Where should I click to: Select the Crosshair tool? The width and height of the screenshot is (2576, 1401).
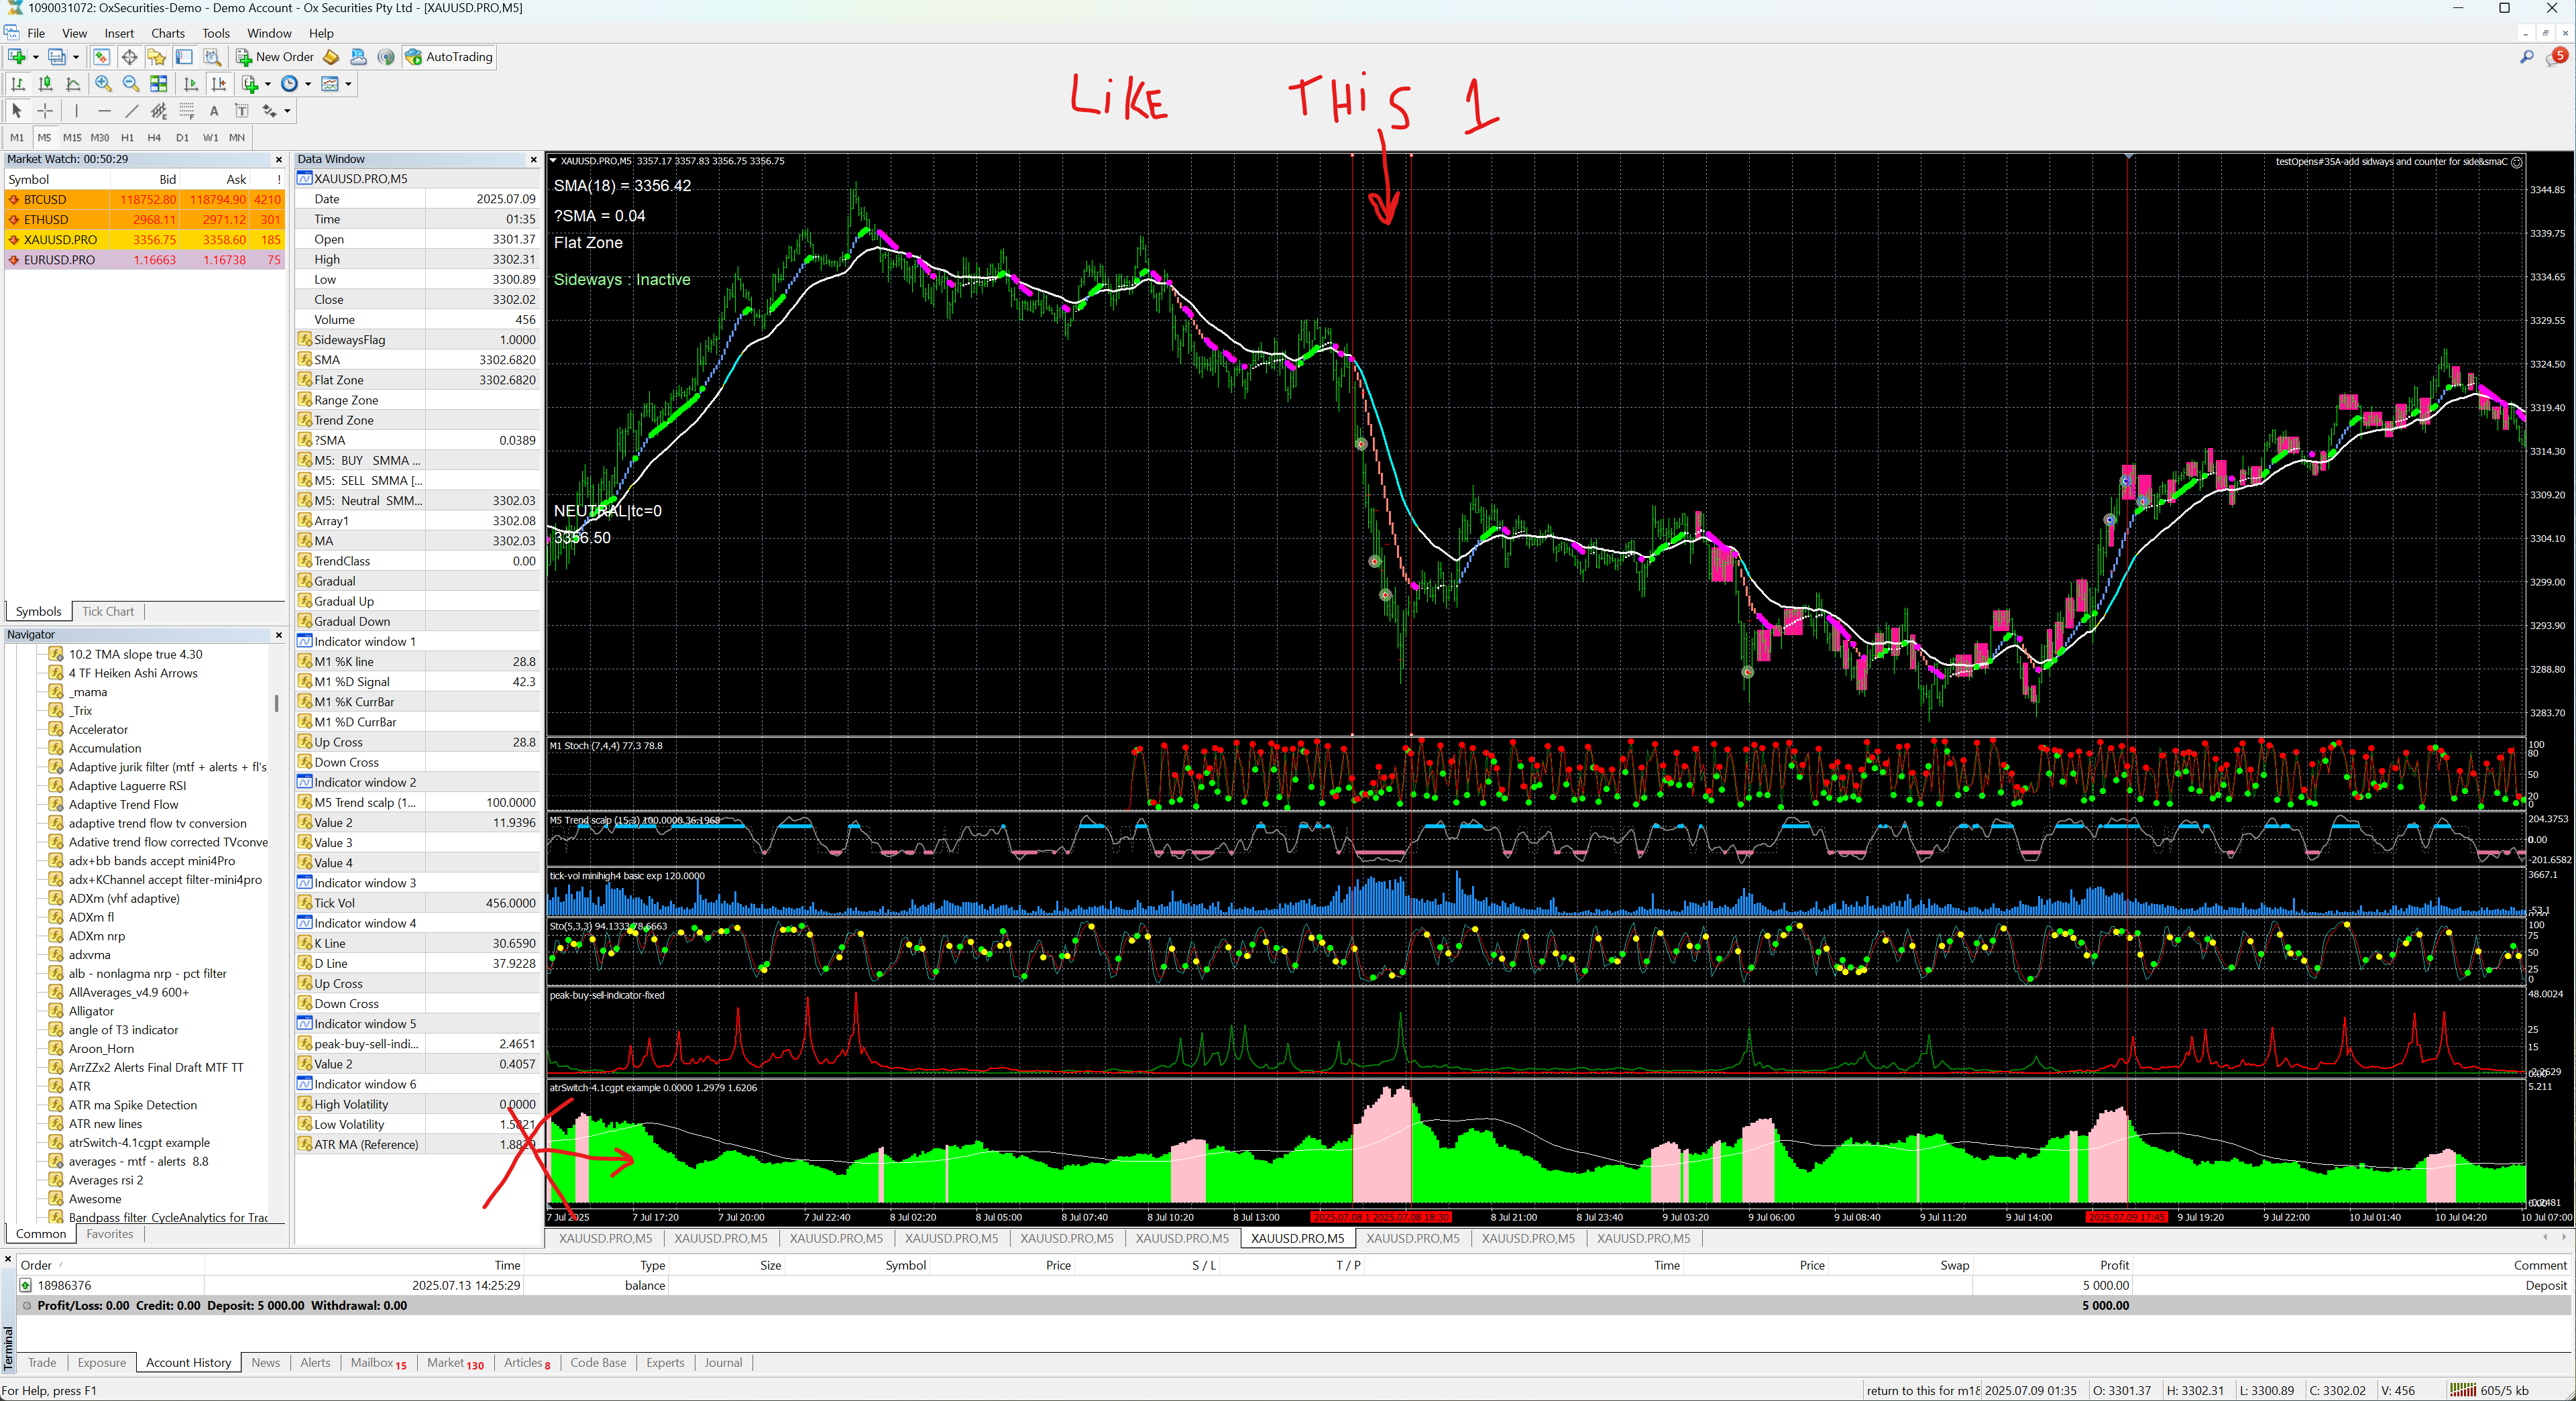click(45, 111)
